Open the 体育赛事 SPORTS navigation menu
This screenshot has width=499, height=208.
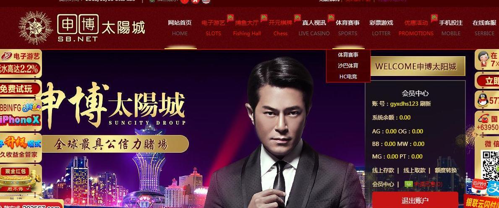click(347, 28)
